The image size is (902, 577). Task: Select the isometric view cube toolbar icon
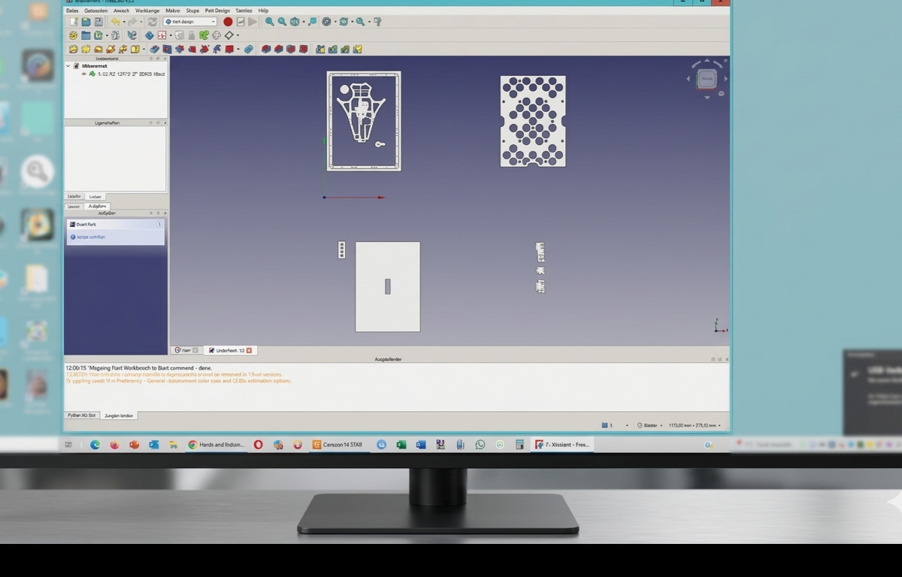tap(295, 22)
